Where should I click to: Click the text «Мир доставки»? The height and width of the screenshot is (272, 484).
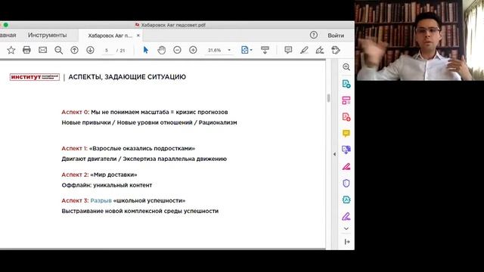(113, 175)
